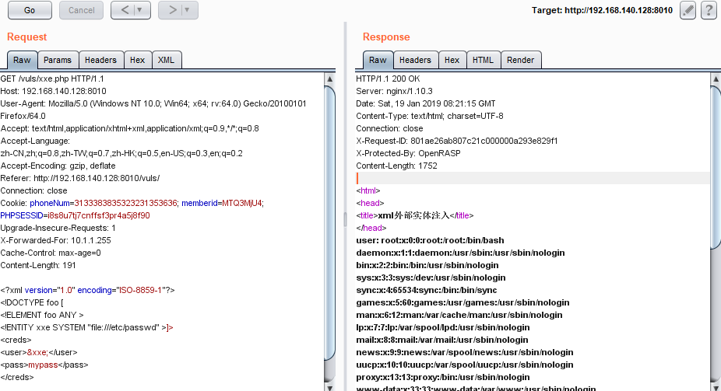Switch to the Request Params tab

point(58,60)
